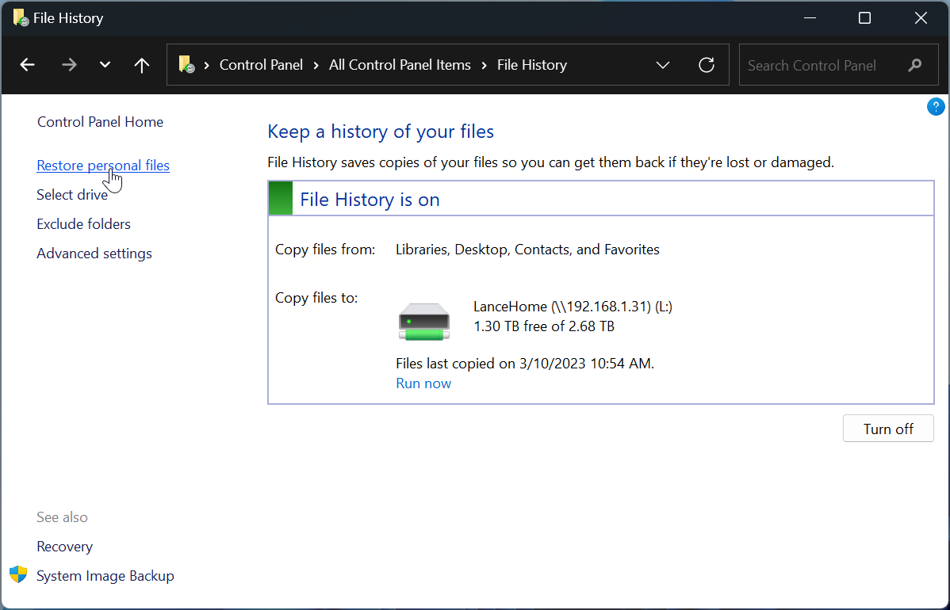The image size is (950, 610).
Task: Open Select drive option
Action: [72, 195]
